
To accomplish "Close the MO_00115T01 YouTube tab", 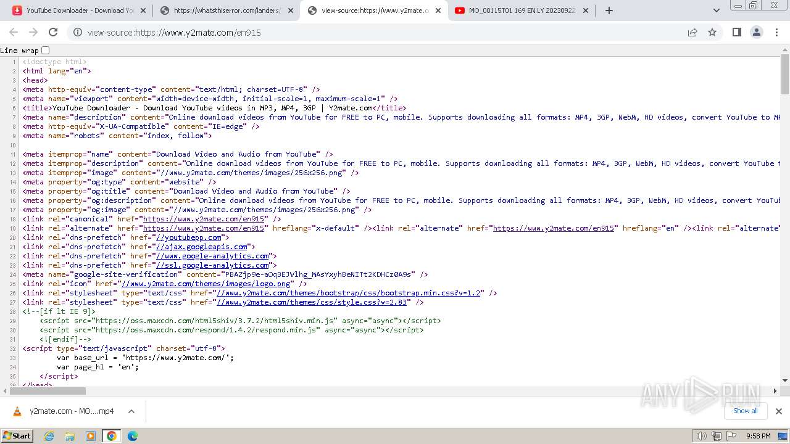I will click(586, 10).
